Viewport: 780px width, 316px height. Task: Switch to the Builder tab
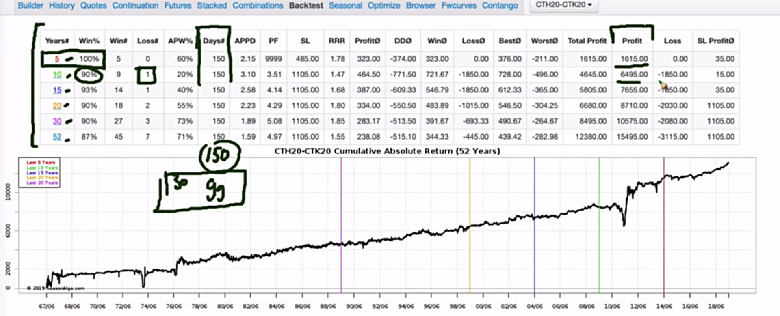point(30,6)
